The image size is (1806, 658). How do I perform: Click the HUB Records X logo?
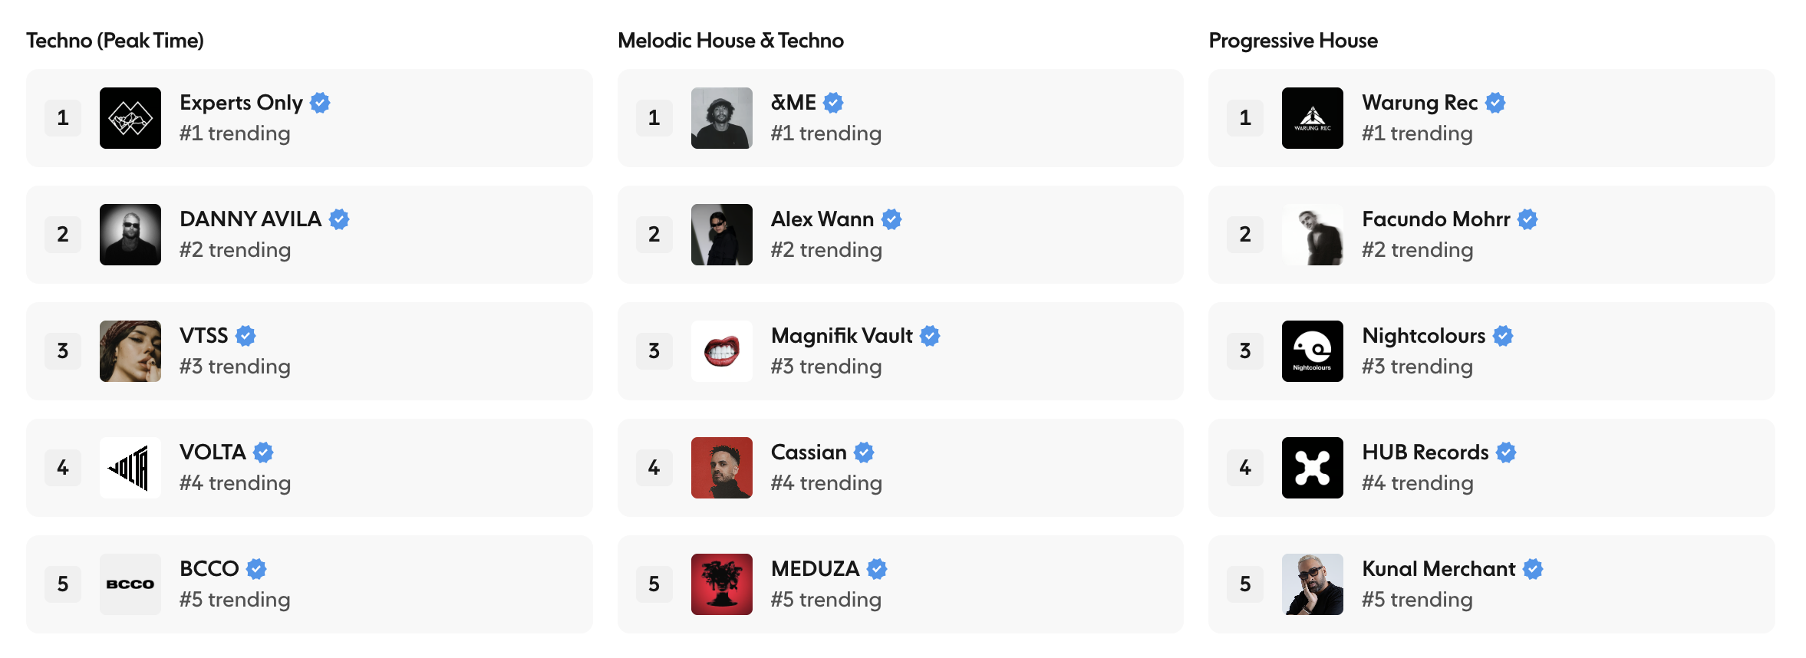(1312, 468)
